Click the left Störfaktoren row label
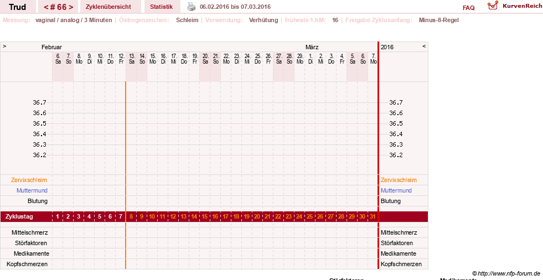The height and width of the screenshot is (280, 543). tap(31, 243)
